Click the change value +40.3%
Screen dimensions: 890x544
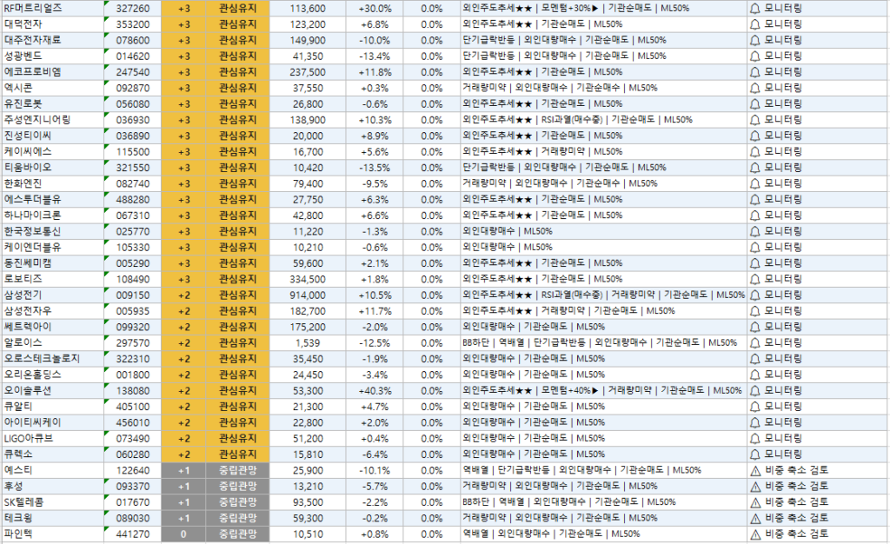coord(375,391)
